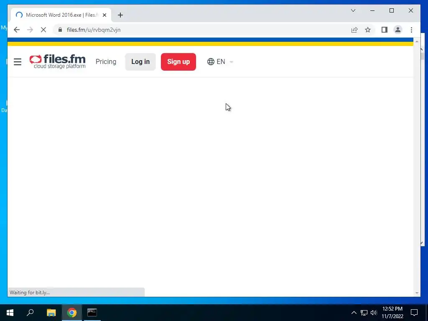Click the globe language icon
Viewport: 428px width, 321px height.
tap(211, 62)
